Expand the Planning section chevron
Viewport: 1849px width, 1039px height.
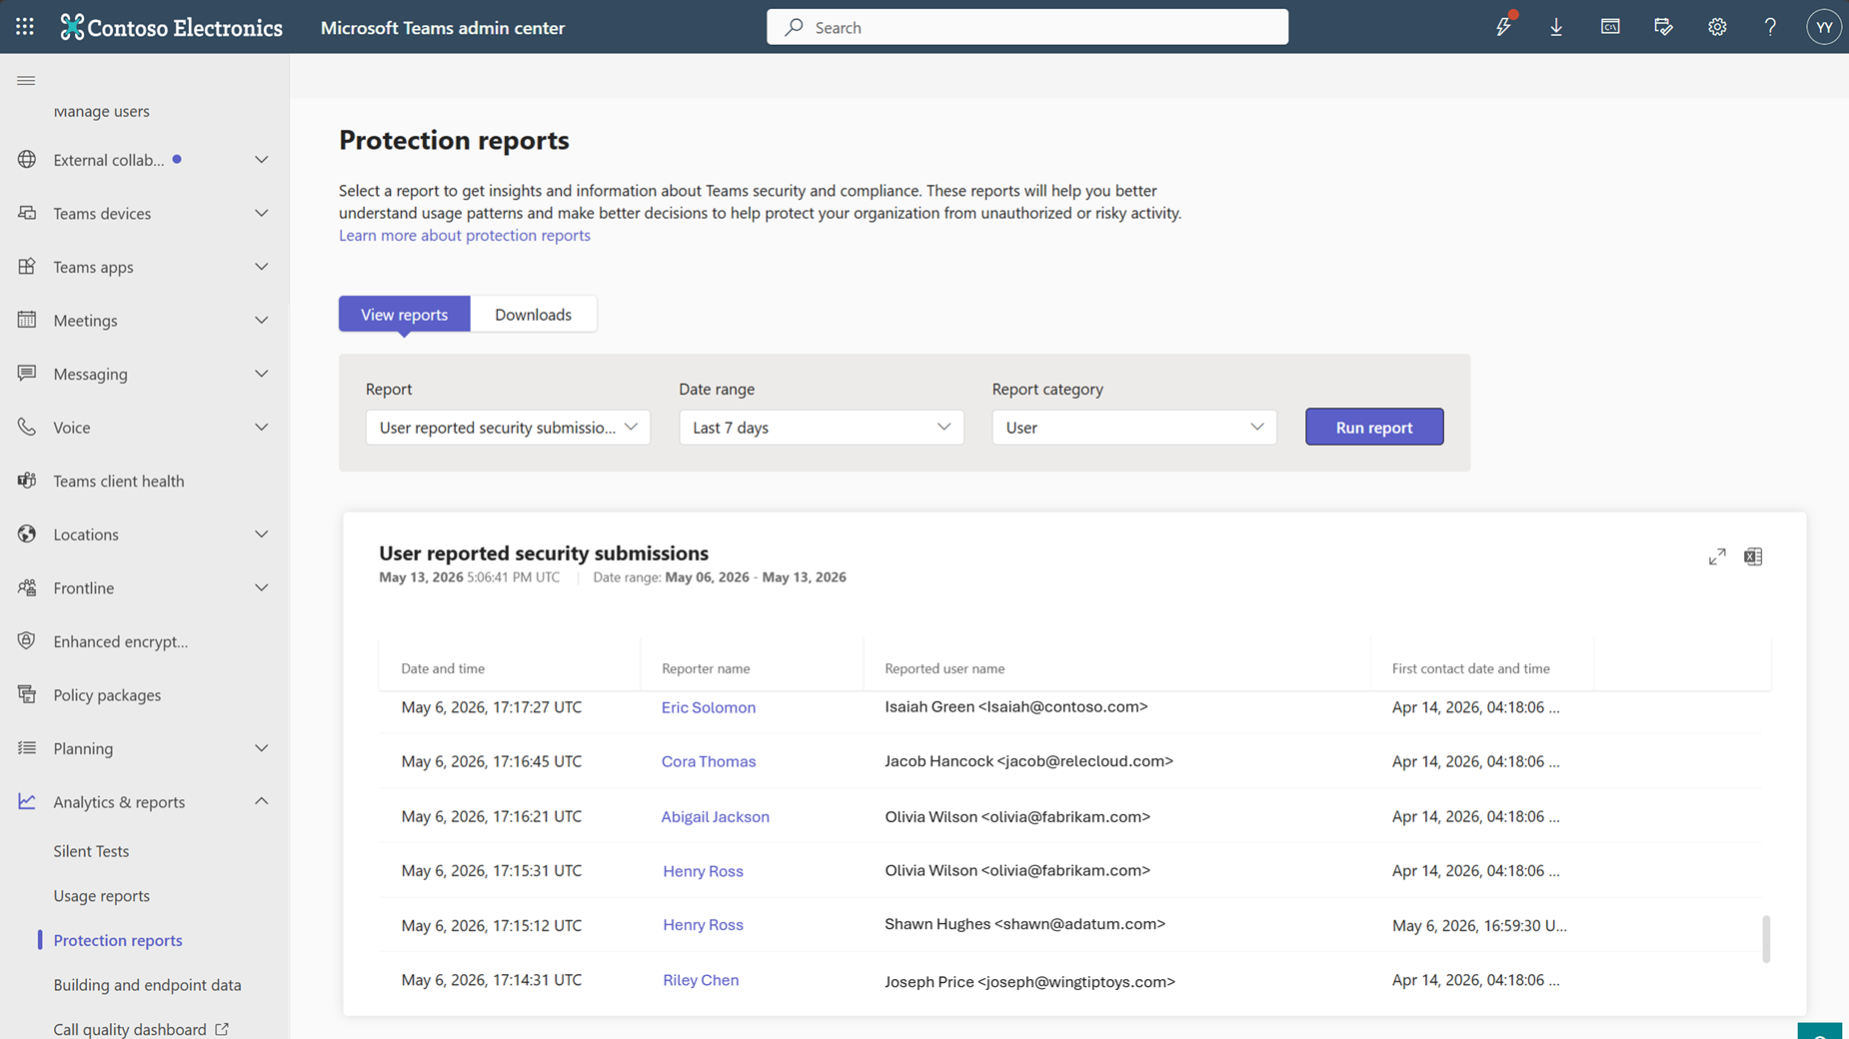coord(261,747)
